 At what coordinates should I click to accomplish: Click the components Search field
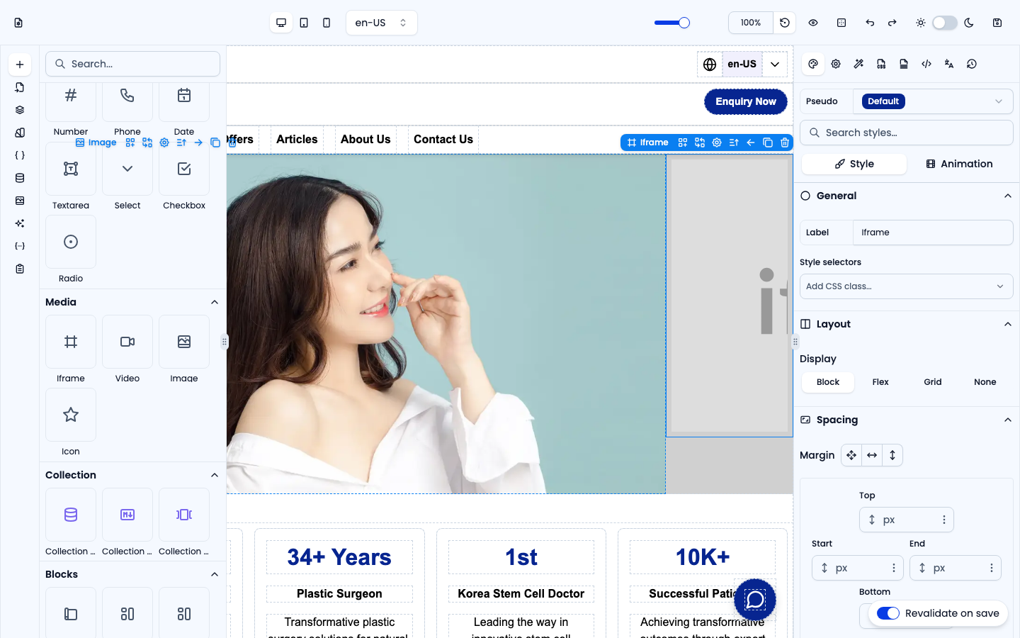[x=132, y=64]
